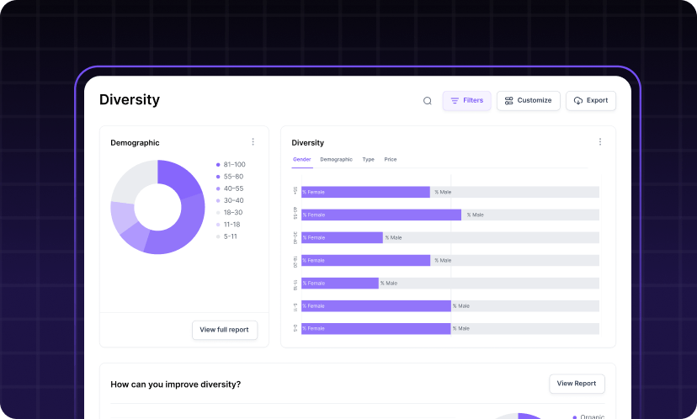Click the top % Female bar
Screen dimensions: 697x419
click(365, 192)
